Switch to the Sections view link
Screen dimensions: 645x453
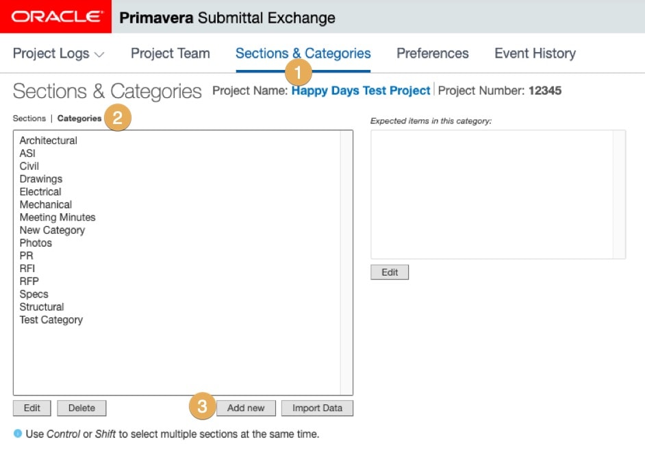click(x=29, y=119)
